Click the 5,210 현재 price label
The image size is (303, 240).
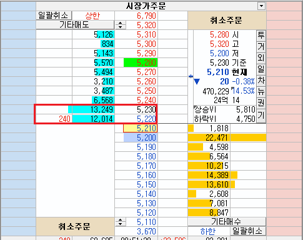click(x=227, y=72)
